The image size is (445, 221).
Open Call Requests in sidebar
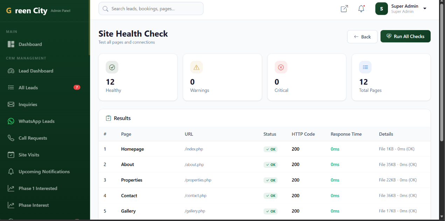click(x=44, y=138)
